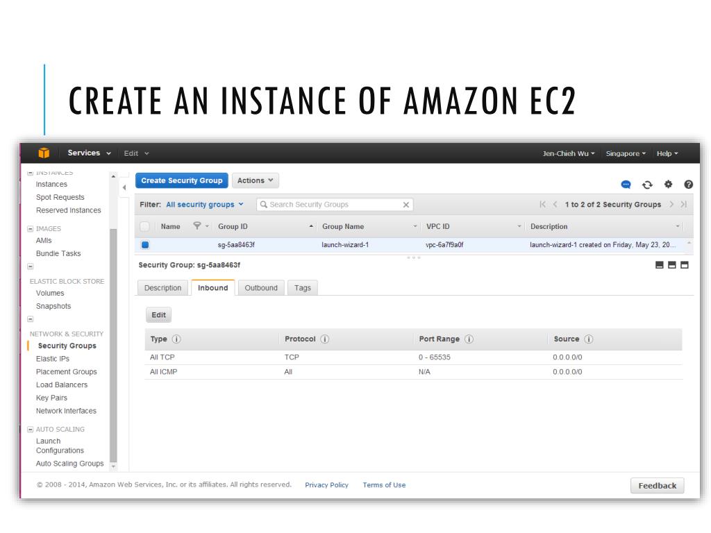The height and width of the screenshot is (533, 711).
Task: Show Protocol column info icon
Action: (325, 339)
